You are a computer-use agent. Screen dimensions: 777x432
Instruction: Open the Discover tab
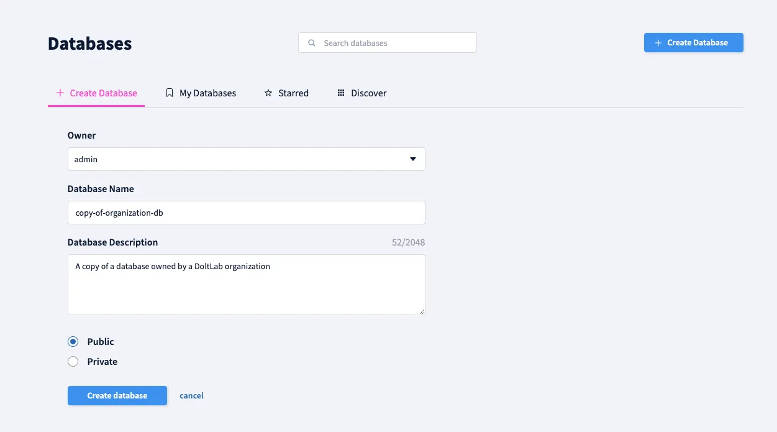369,93
